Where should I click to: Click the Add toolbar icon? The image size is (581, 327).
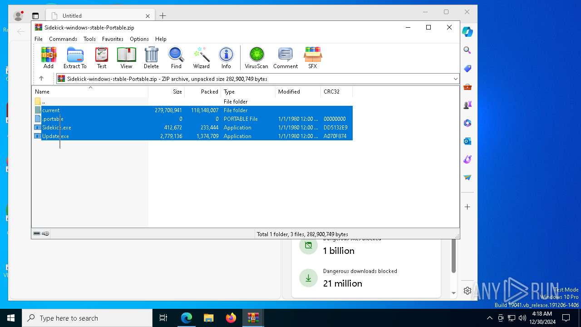click(49, 58)
